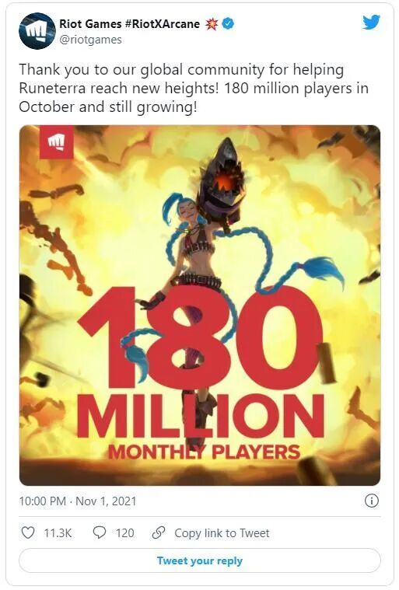View the 11.3K likes count
Image resolution: width=399 pixels, height=590 pixels.
click(x=58, y=533)
